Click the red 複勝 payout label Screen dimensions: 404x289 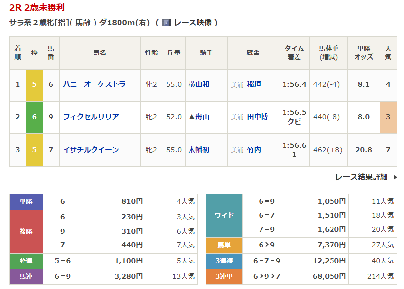tap(26, 231)
